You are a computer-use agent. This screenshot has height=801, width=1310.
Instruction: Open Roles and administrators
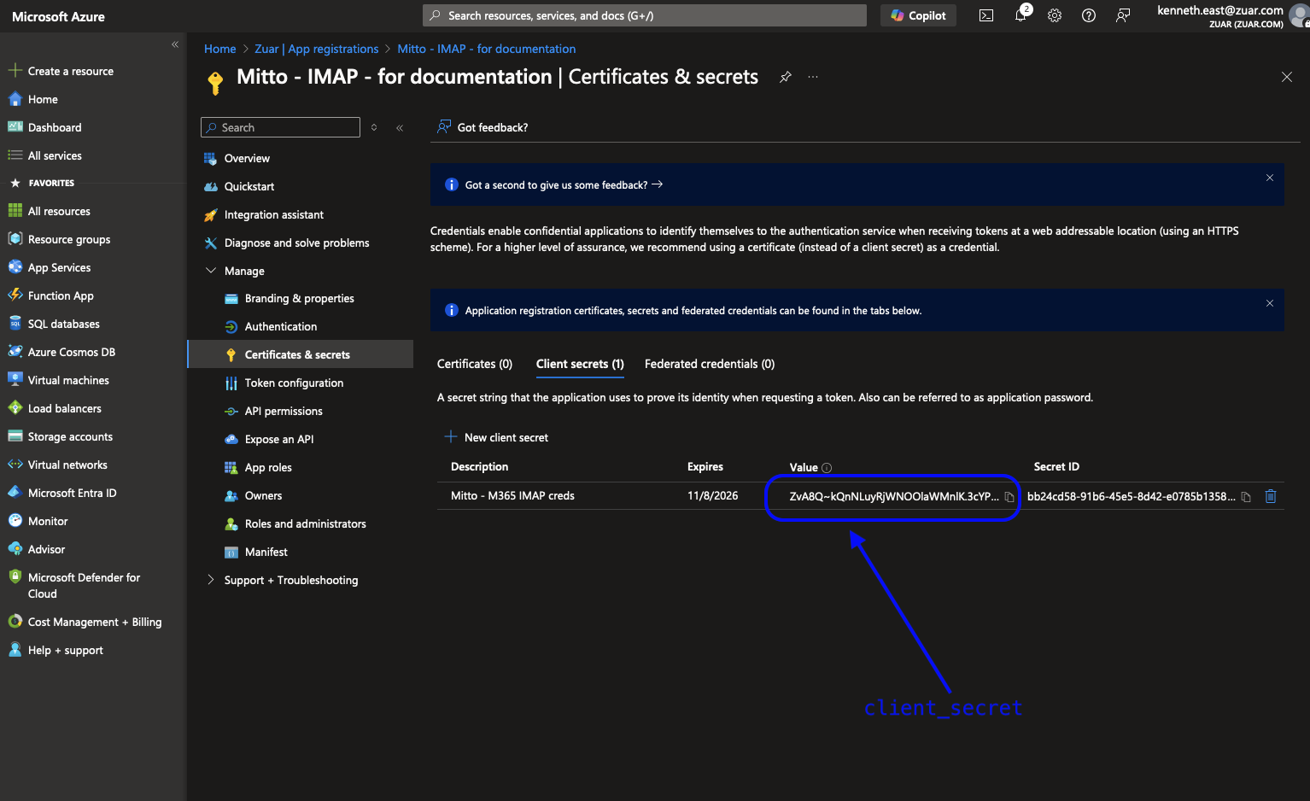point(306,523)
